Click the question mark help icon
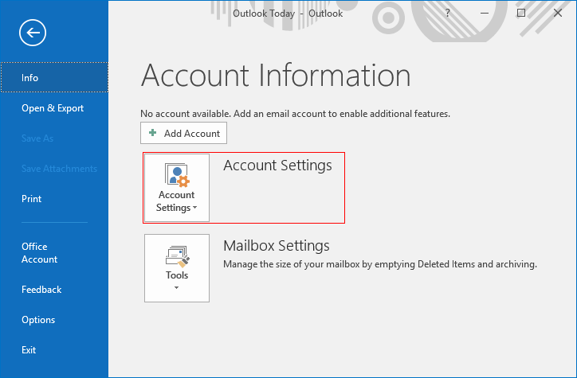 447,14
